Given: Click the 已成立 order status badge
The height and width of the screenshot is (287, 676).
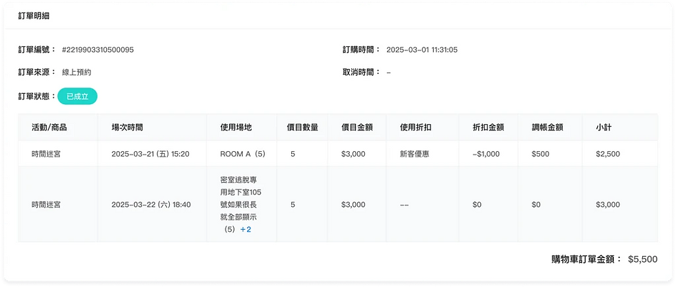Looking at the screenshot, I should click(x=77, y=96).
